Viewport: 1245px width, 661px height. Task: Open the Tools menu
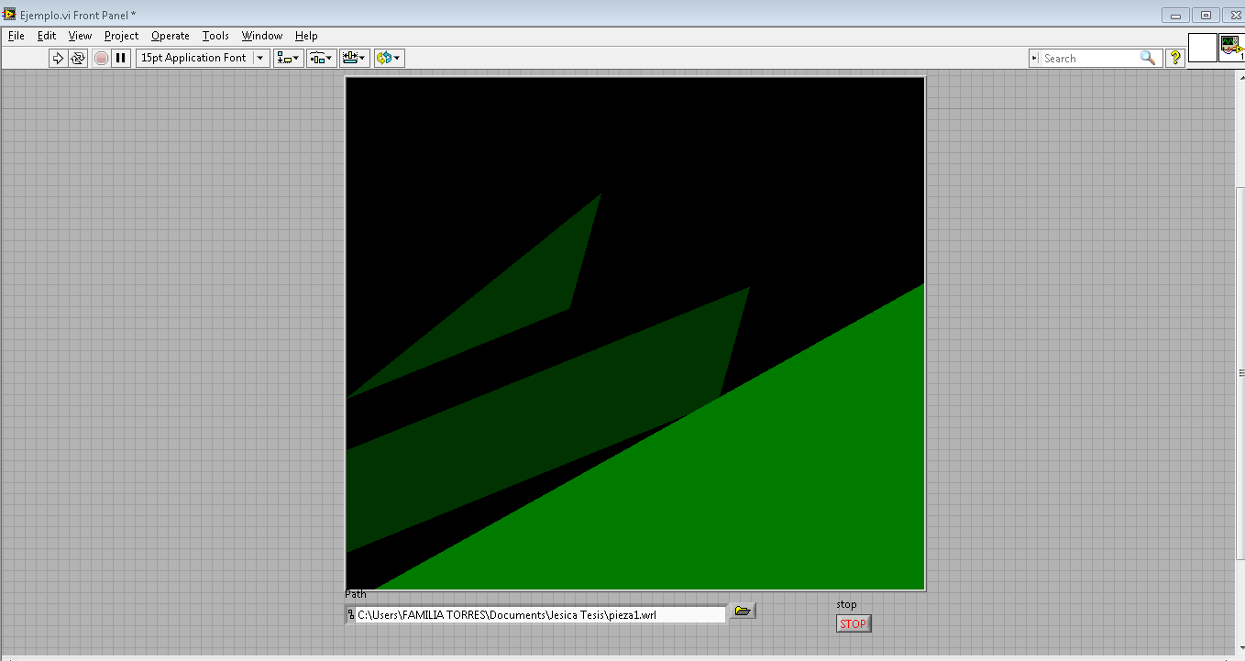pos(215,36)
